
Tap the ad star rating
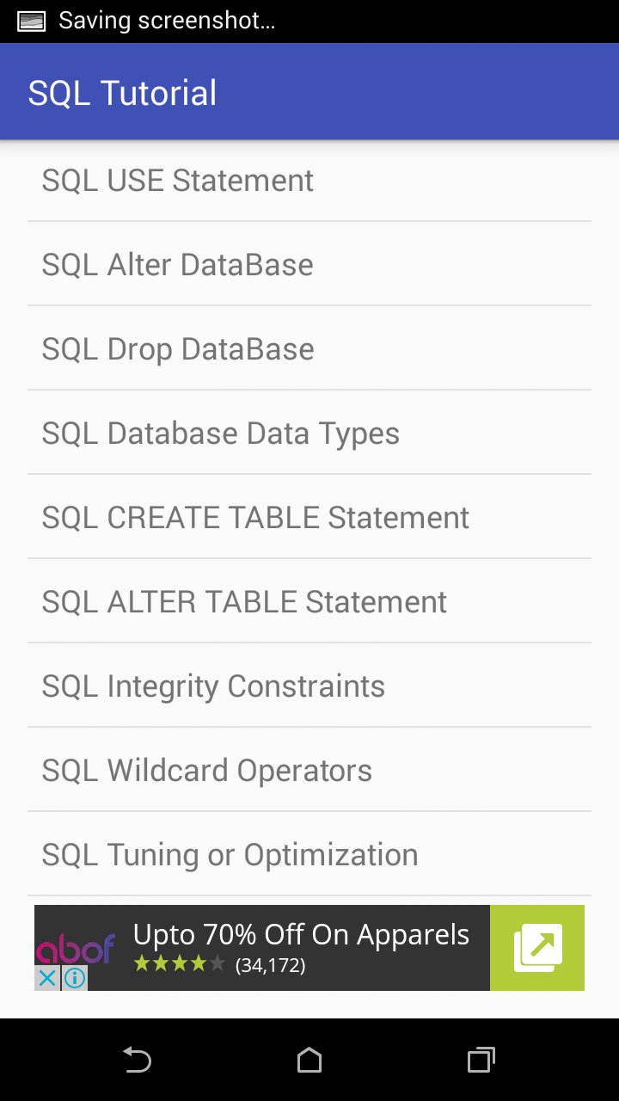coord(179,965)
